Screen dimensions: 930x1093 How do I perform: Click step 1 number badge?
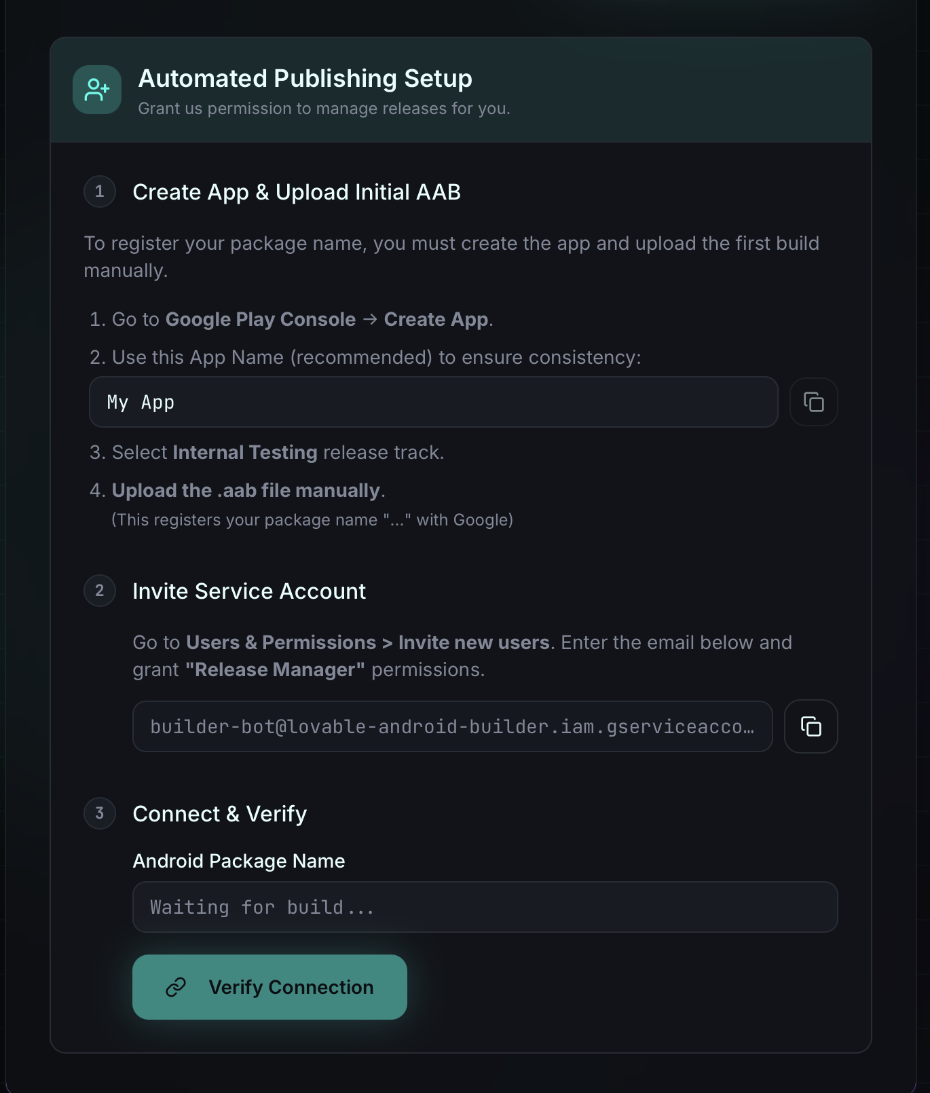tap(100, 191)
